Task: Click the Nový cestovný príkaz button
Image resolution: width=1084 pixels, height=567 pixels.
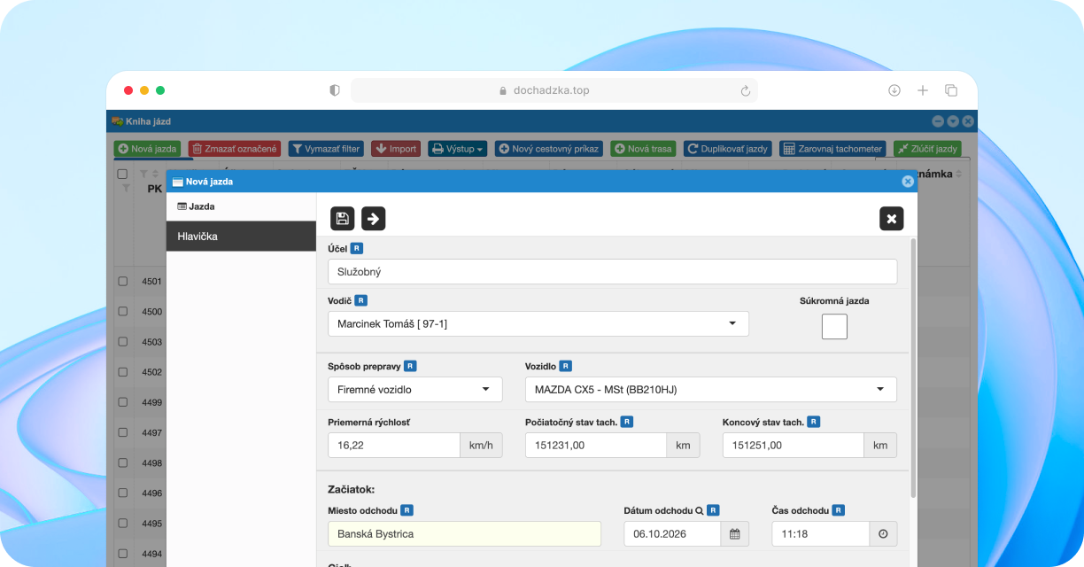Action: pos(549,149)
